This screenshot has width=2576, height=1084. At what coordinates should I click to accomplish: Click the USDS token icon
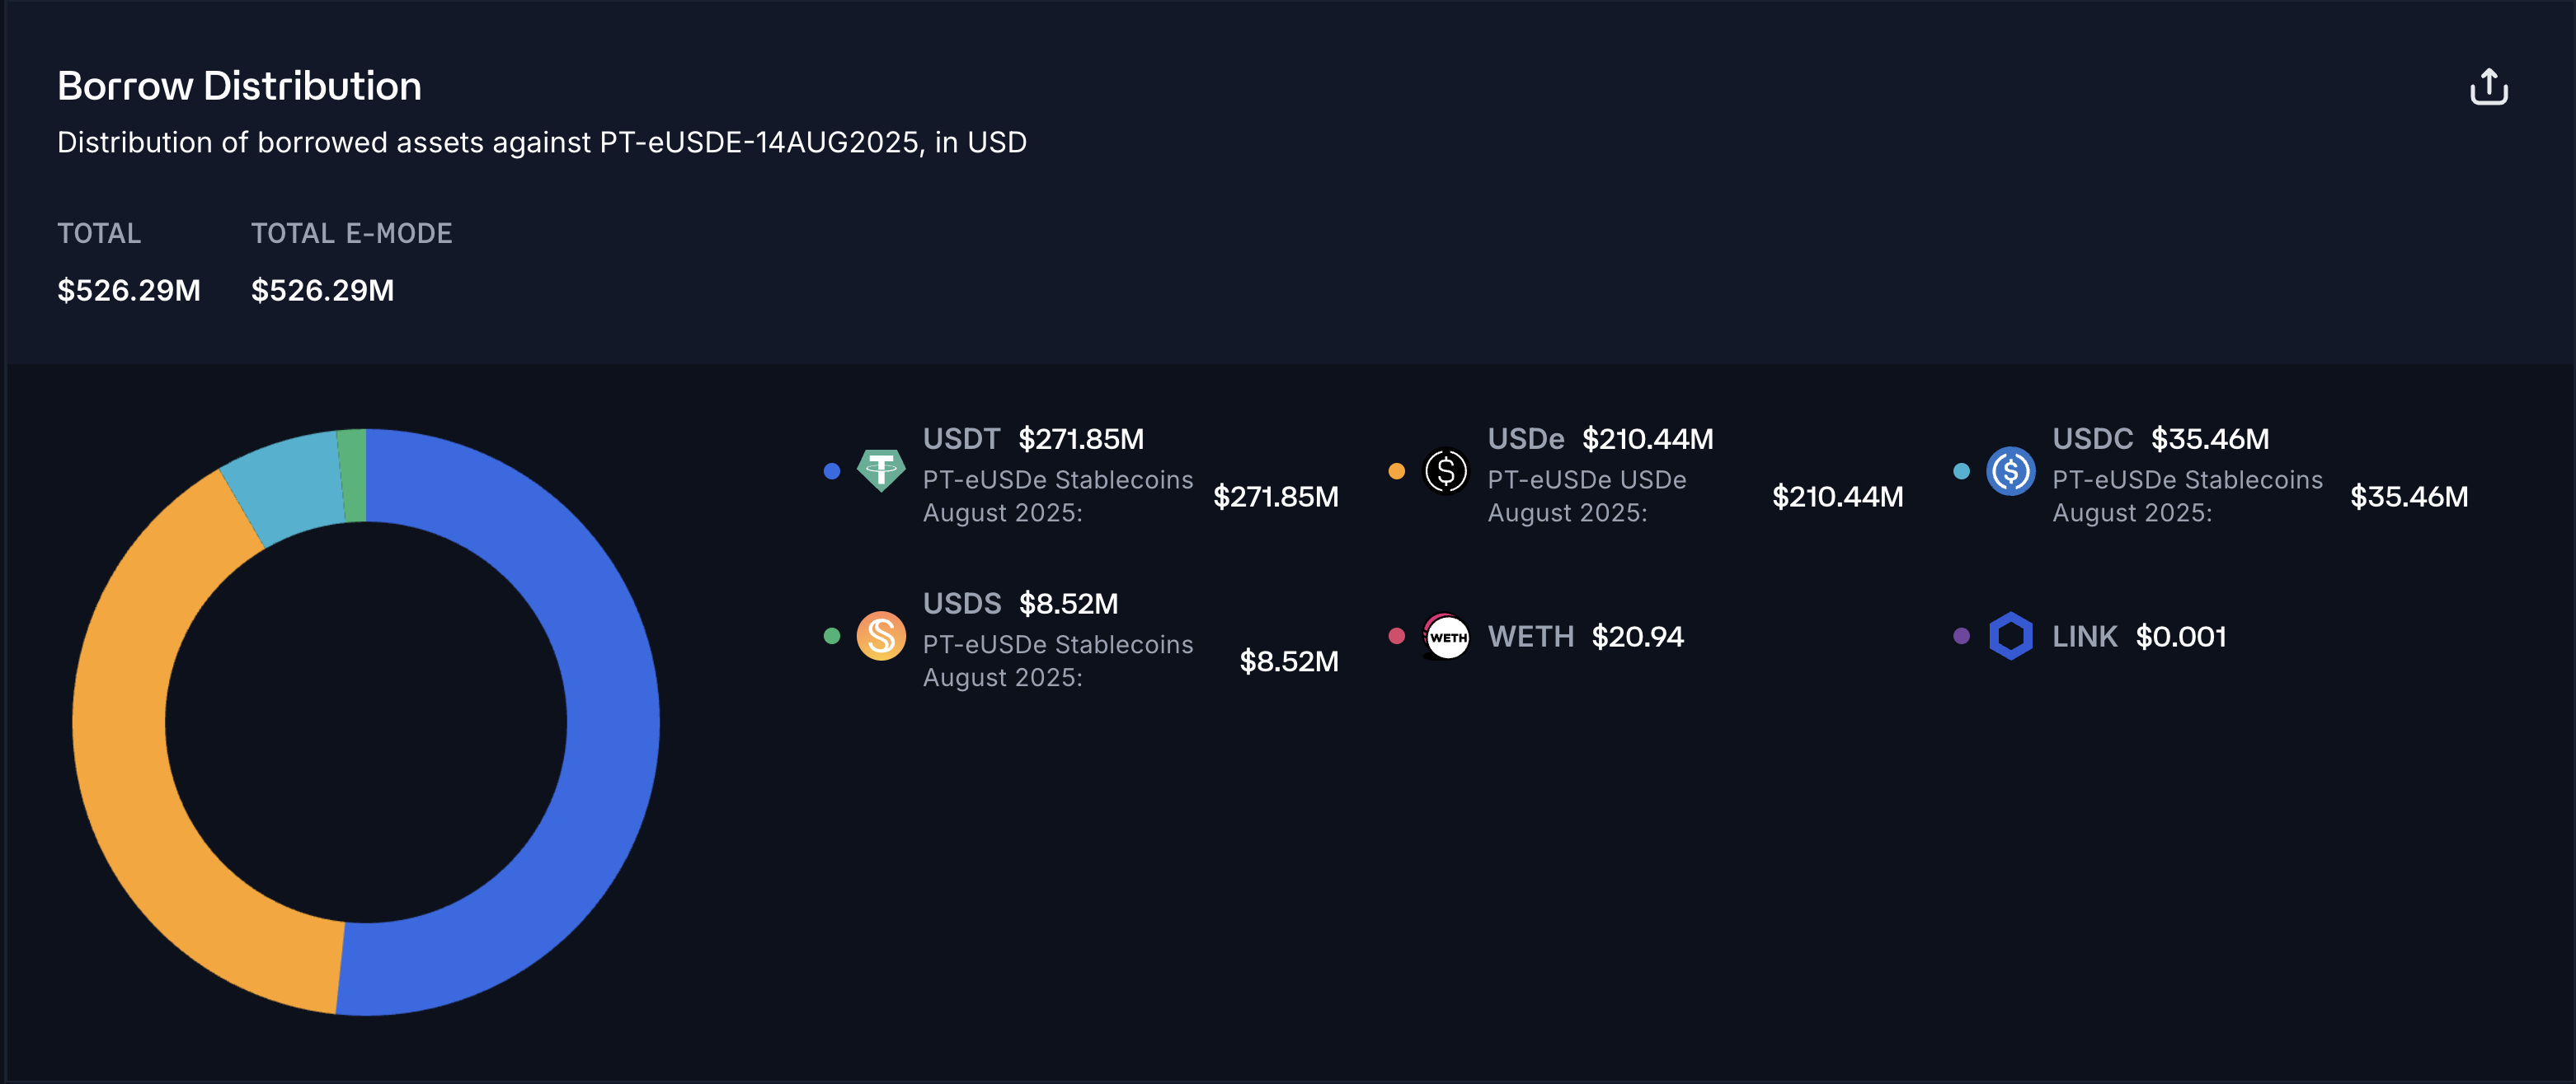coord(881,635)
